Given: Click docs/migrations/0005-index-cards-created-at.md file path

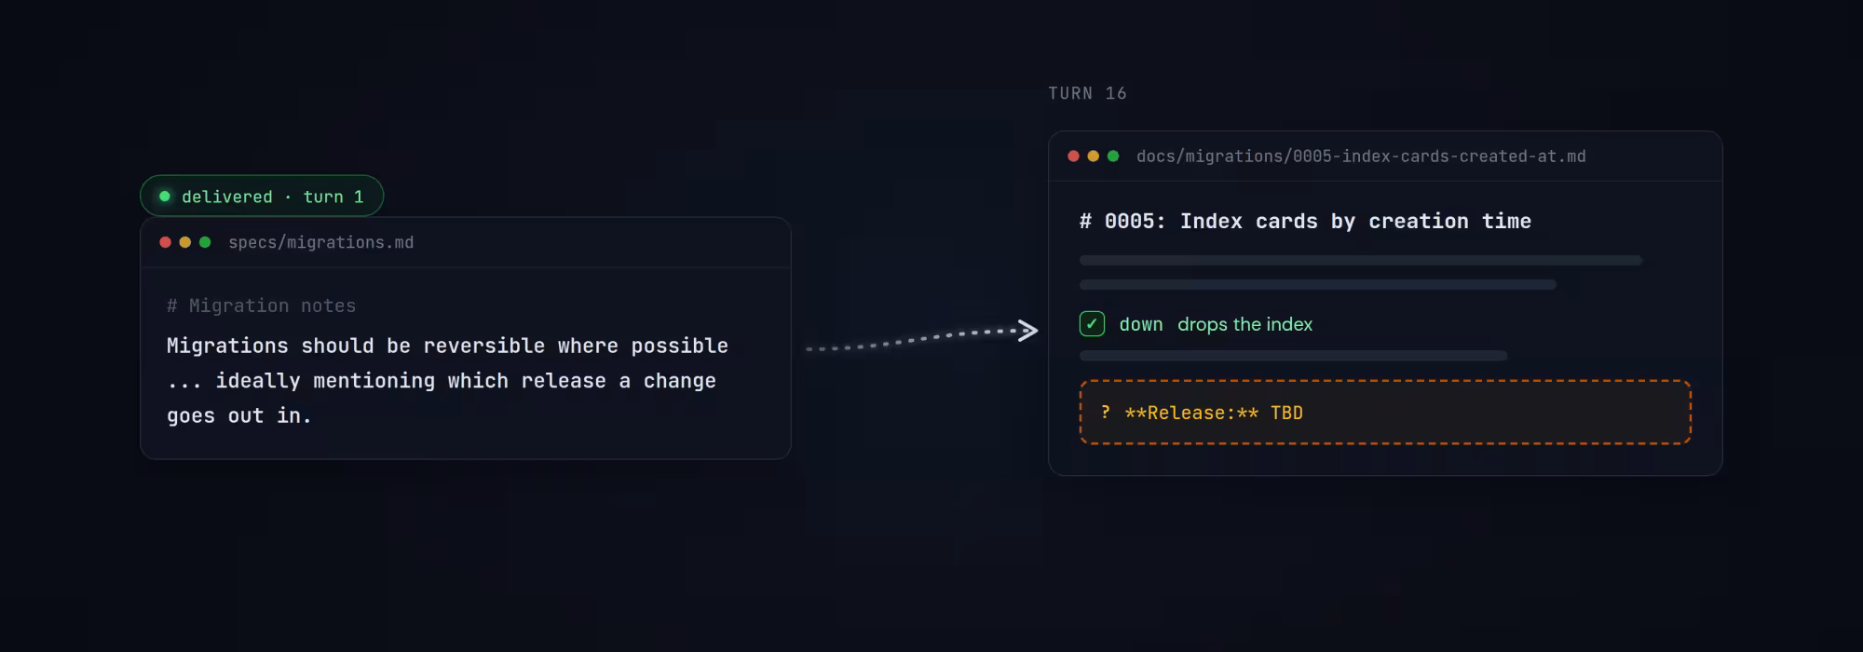Looking at the screenshot, I should 1361,156.
